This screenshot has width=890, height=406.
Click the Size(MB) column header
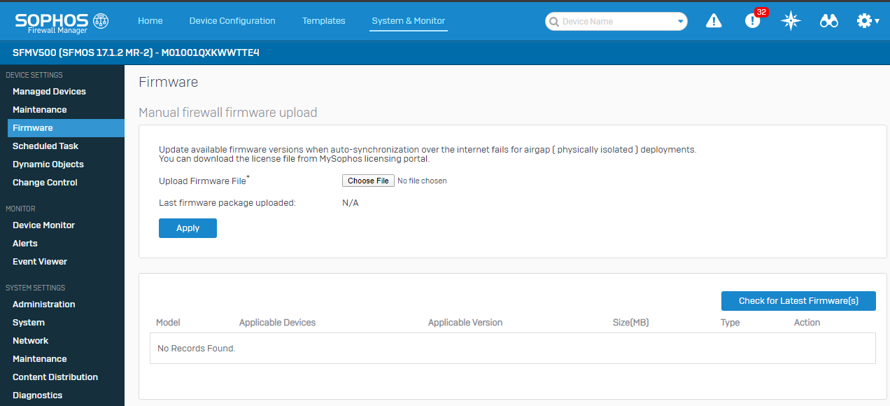point(630,323)
